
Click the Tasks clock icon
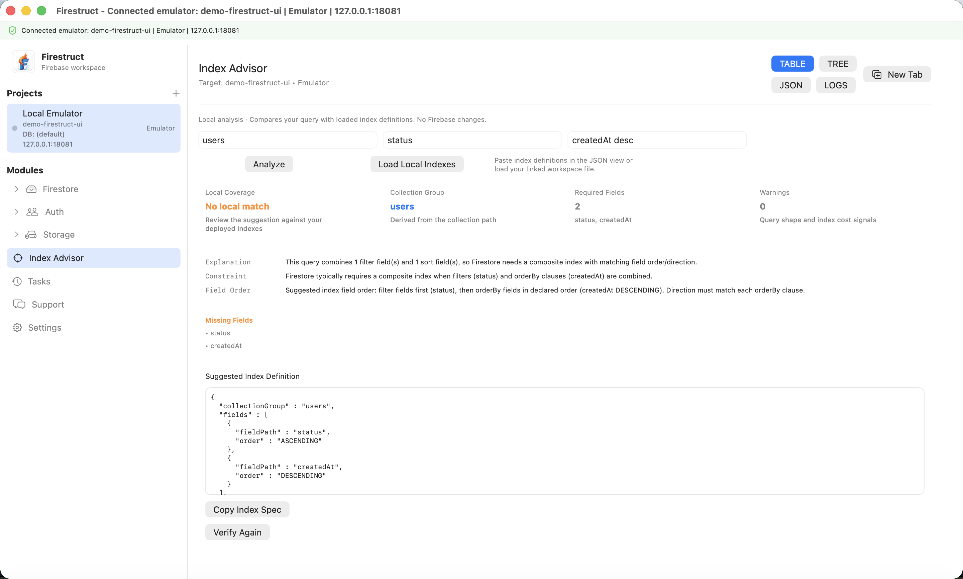(17, 281)
